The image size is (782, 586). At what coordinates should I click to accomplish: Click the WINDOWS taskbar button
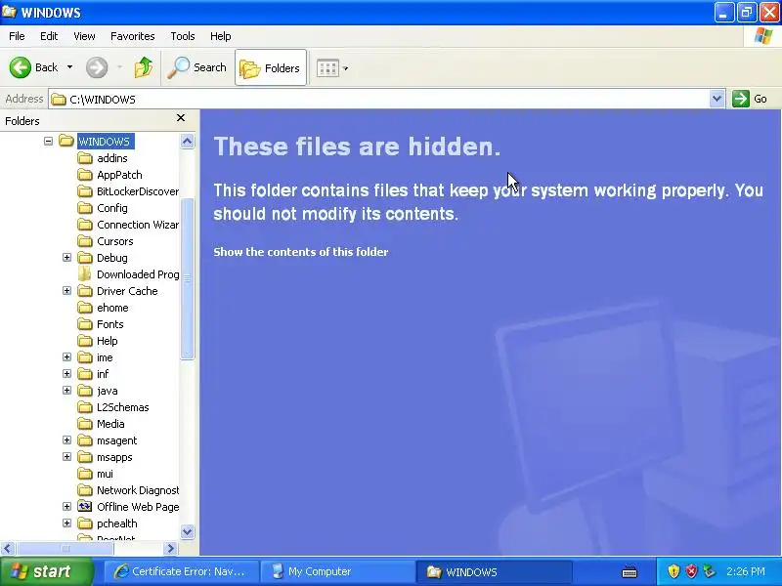pyautogui.click(x=494, y=571)
